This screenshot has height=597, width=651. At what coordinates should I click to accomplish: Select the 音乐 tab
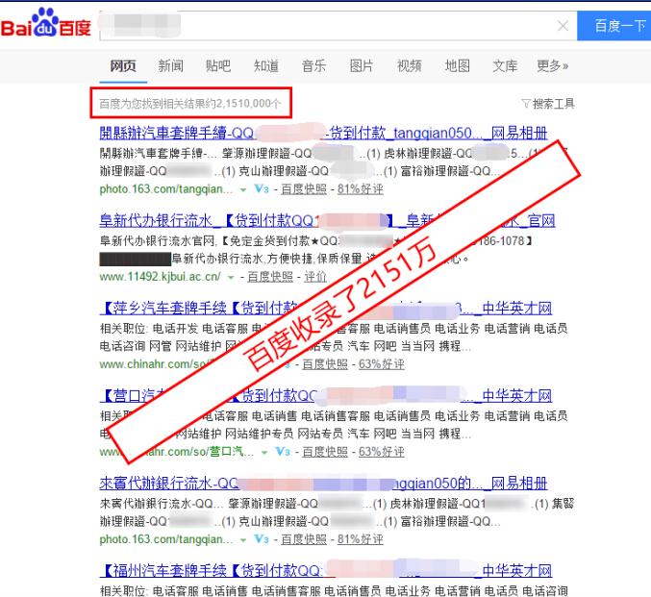313,65
